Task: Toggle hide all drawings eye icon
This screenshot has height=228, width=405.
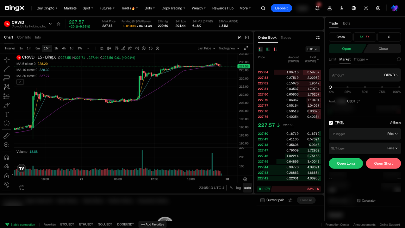Action: point(7,184)
